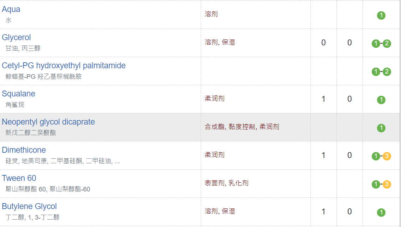Select the Squalane ingredient link
The width and height of the screenshot is (401, 227).
(18, 94)
